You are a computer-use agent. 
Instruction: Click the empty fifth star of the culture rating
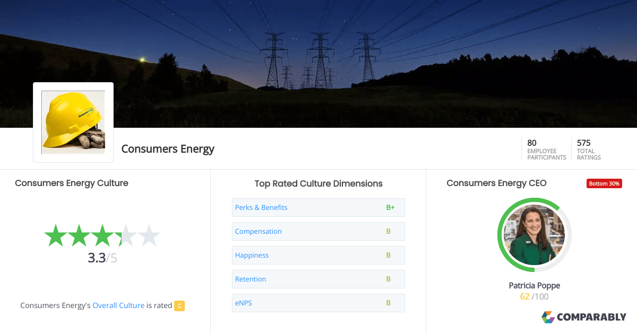150,235
